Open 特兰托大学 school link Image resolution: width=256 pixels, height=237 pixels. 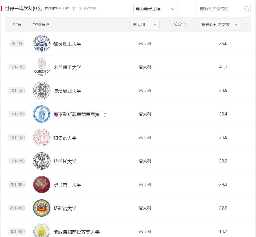(x=65, y=161)
